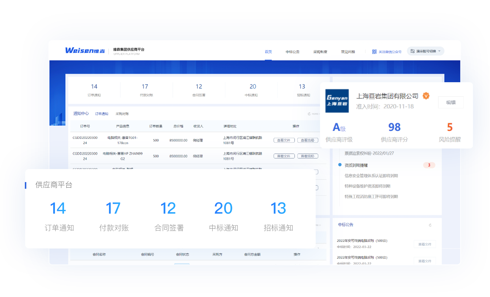Click the blue dot next to 资质到期提醒
Screen dimensions: 490x297
pos(340,165)
